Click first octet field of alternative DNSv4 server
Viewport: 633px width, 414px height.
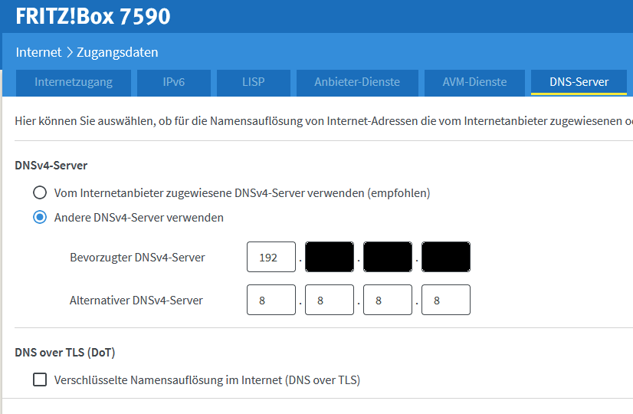271,300
